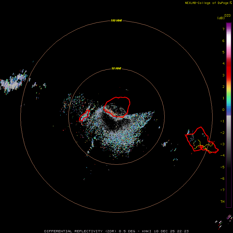Image resolution: width=233 pixels, height=233 pixels.
Task: Click the 0 value on color scale
Action: point(223,110)
